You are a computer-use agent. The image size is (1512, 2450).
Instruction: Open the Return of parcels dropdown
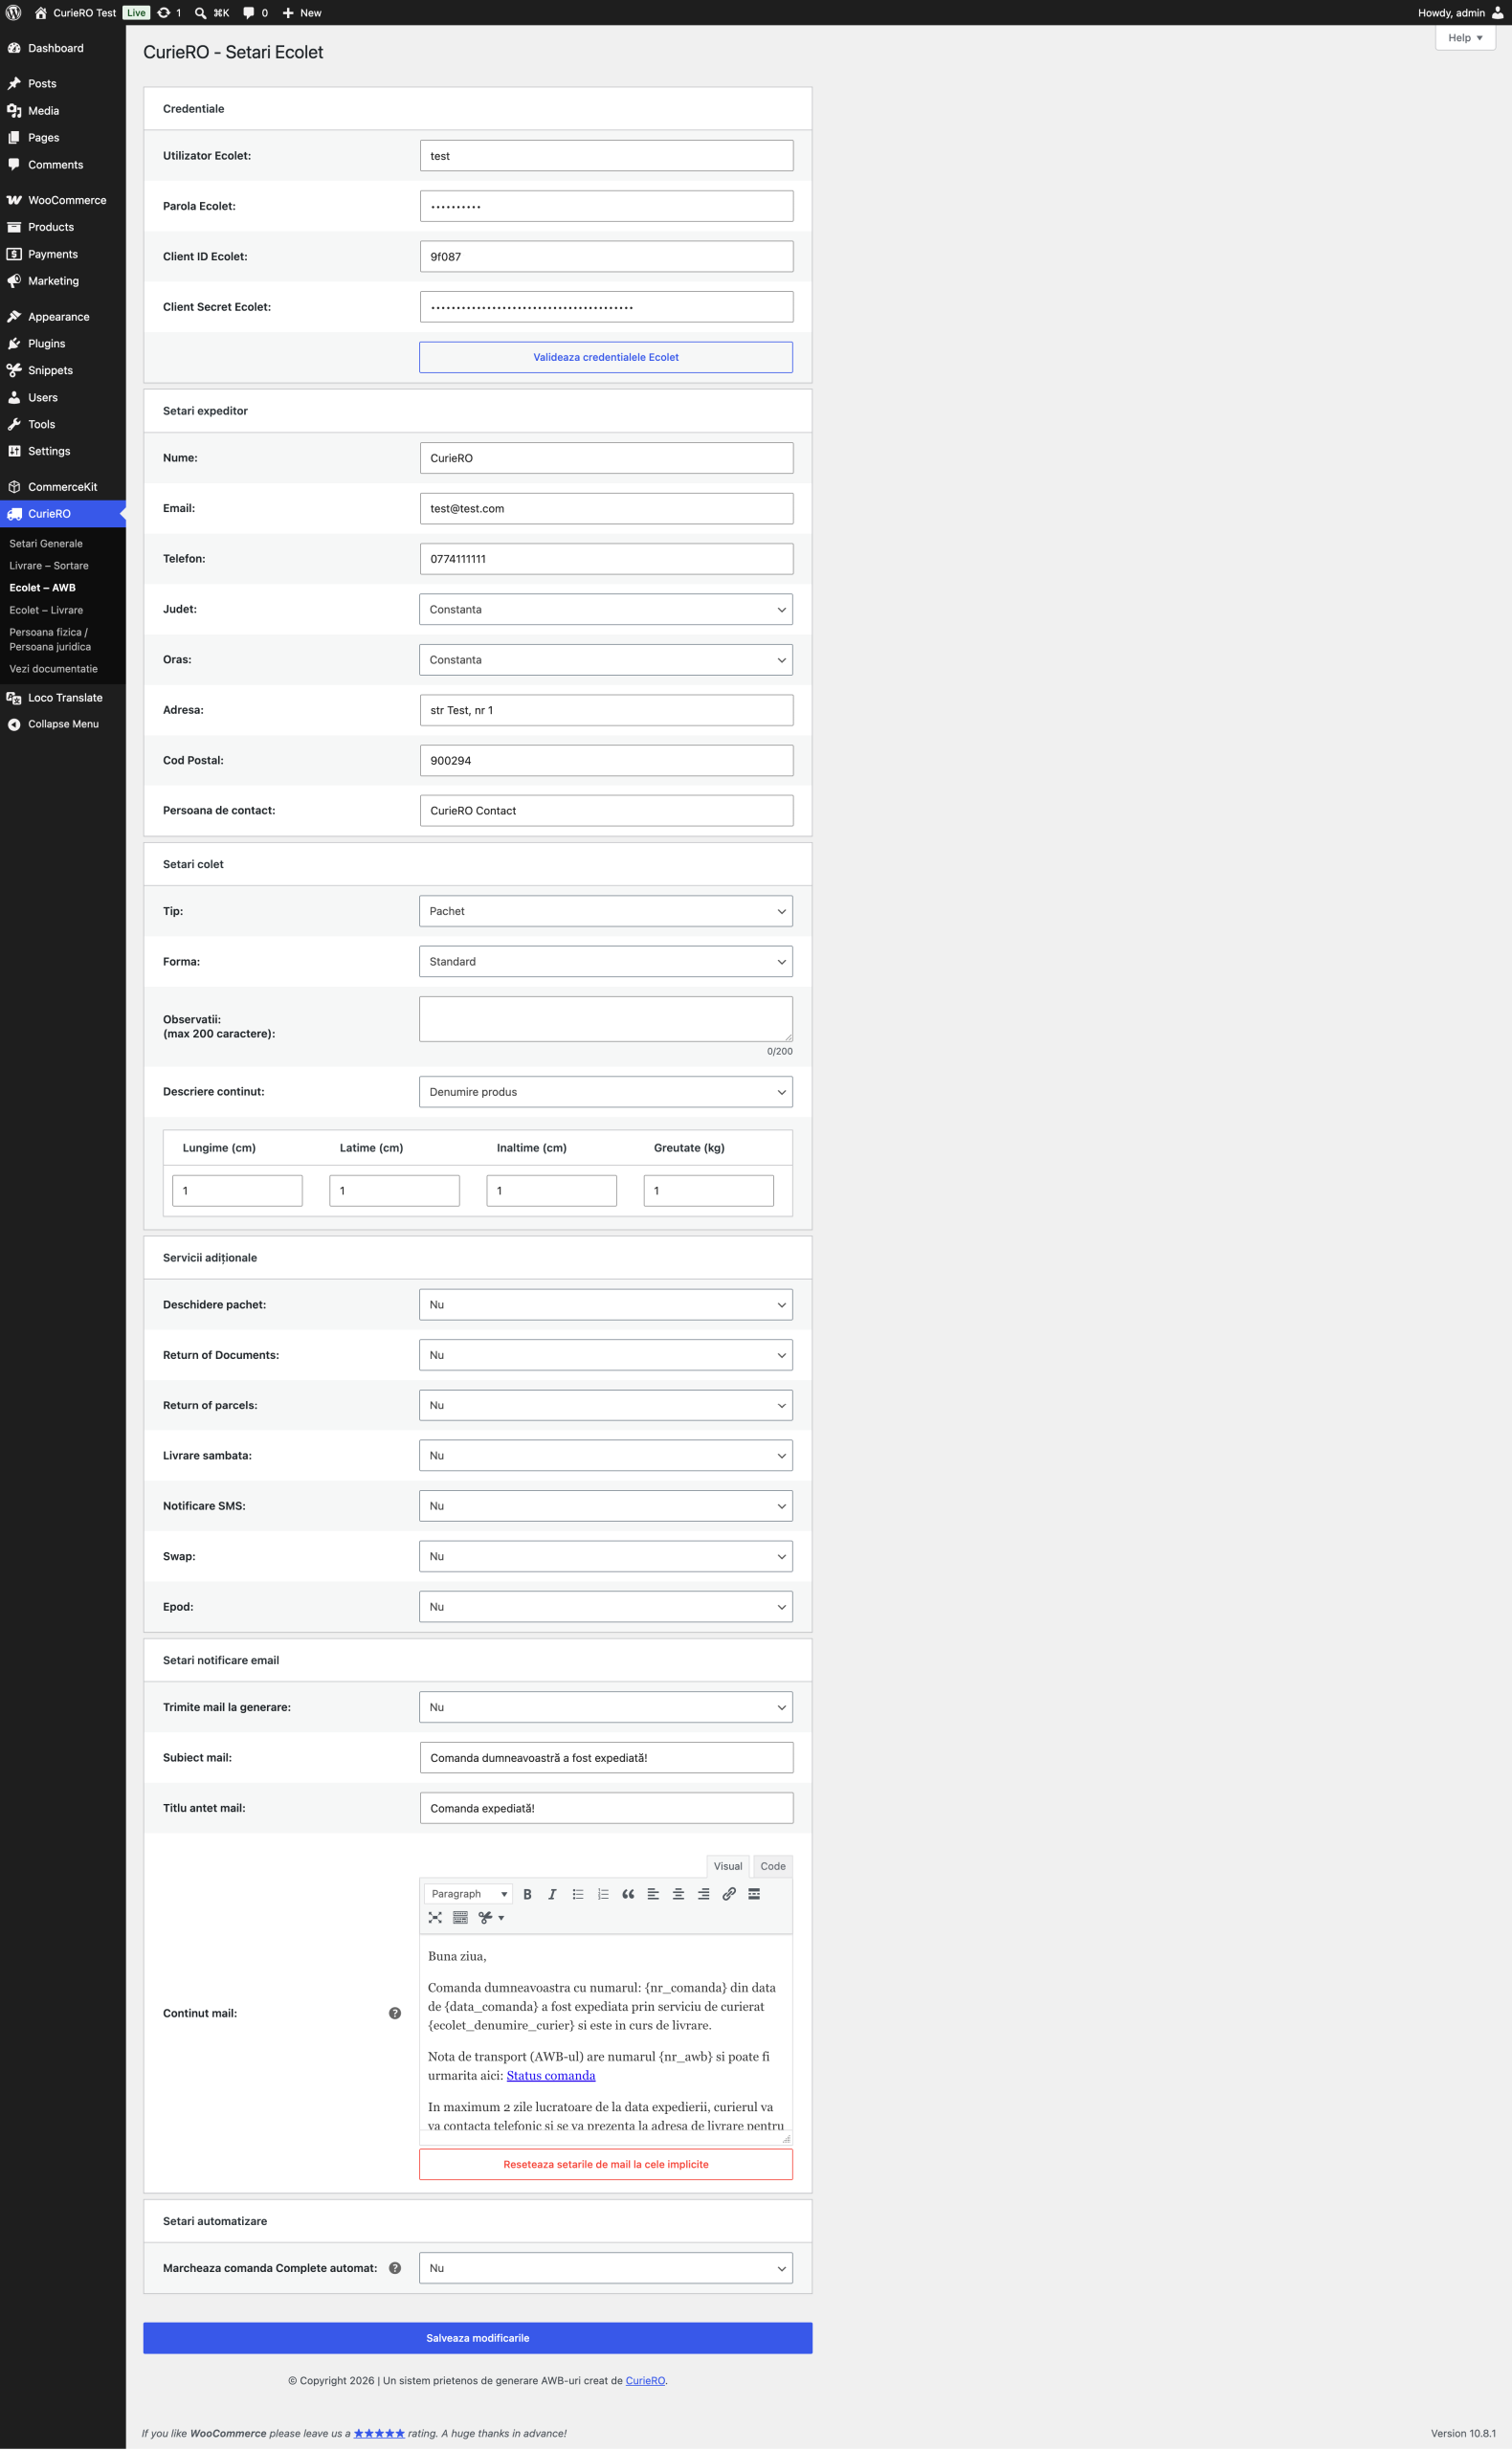pyautogui.click(x=606, y=1406)
